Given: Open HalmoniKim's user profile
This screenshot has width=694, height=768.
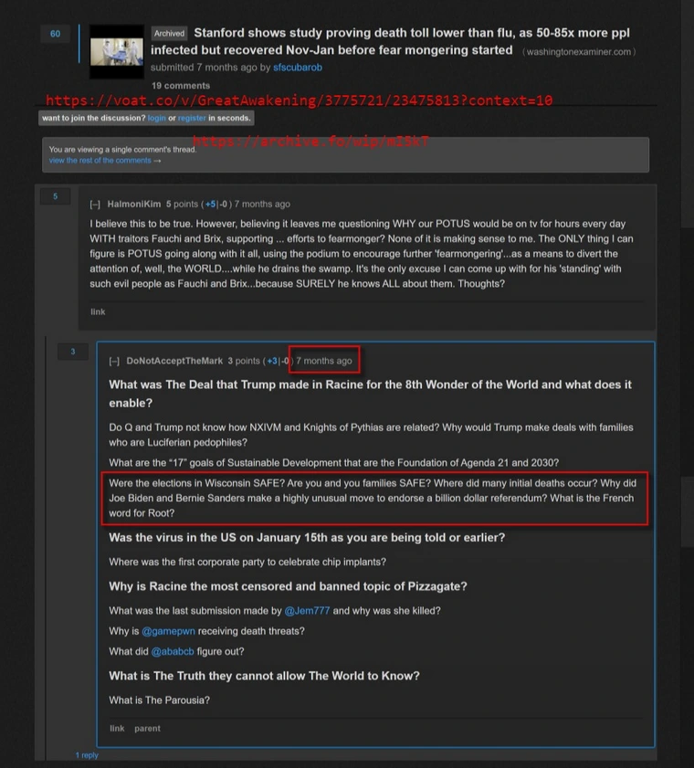Looking at the screenshot, I should click(x=134, y=205).
